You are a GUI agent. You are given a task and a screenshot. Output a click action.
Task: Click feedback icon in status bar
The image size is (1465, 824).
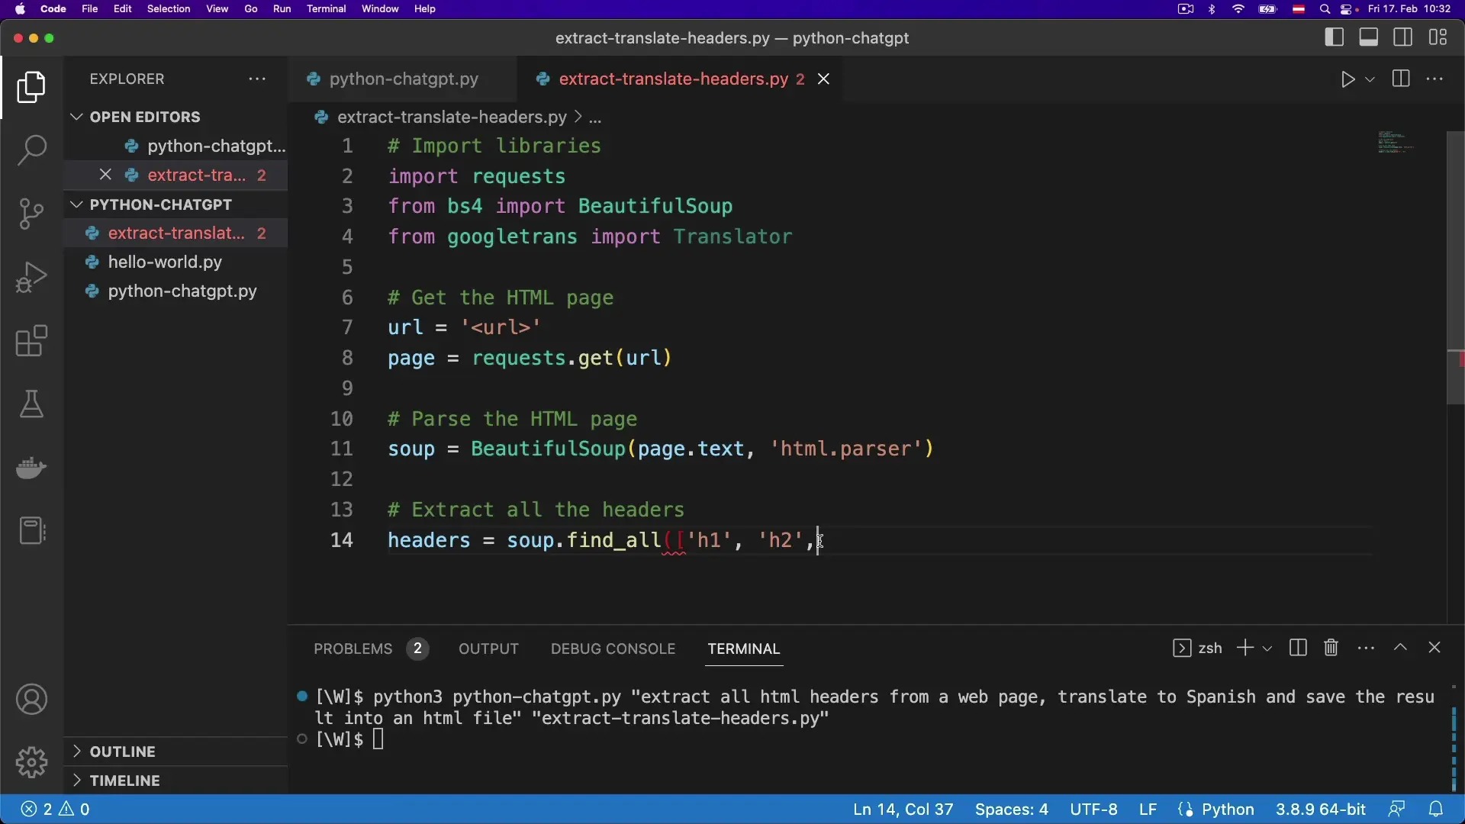click(1397, 810)
